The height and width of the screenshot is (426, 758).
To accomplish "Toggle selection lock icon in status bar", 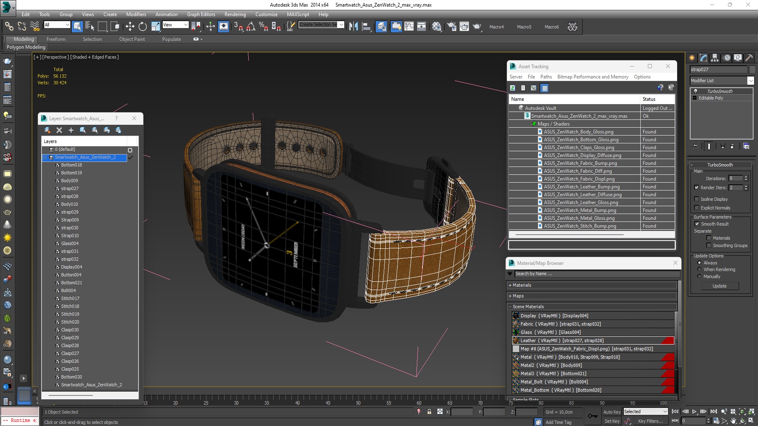I will pyautogui.click(x=429, y=412).
